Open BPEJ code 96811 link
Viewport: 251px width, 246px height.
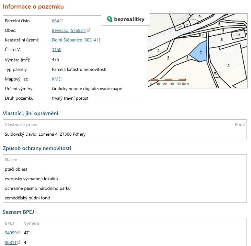pos(10,243)
